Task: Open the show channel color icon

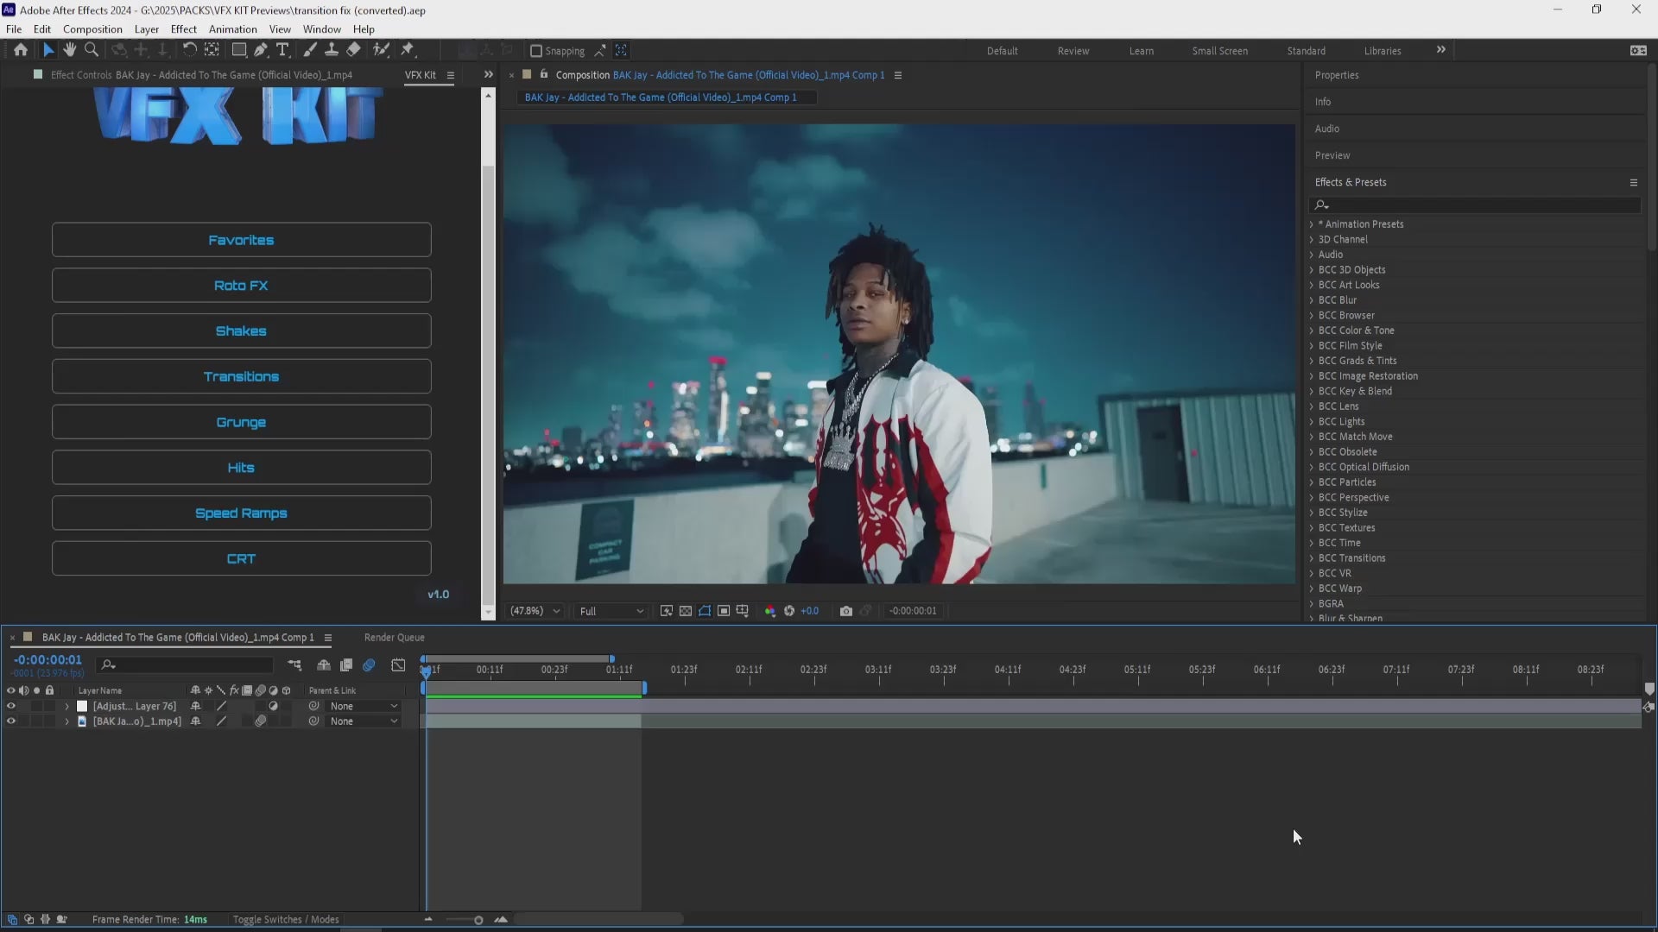Action: (769, 611)
